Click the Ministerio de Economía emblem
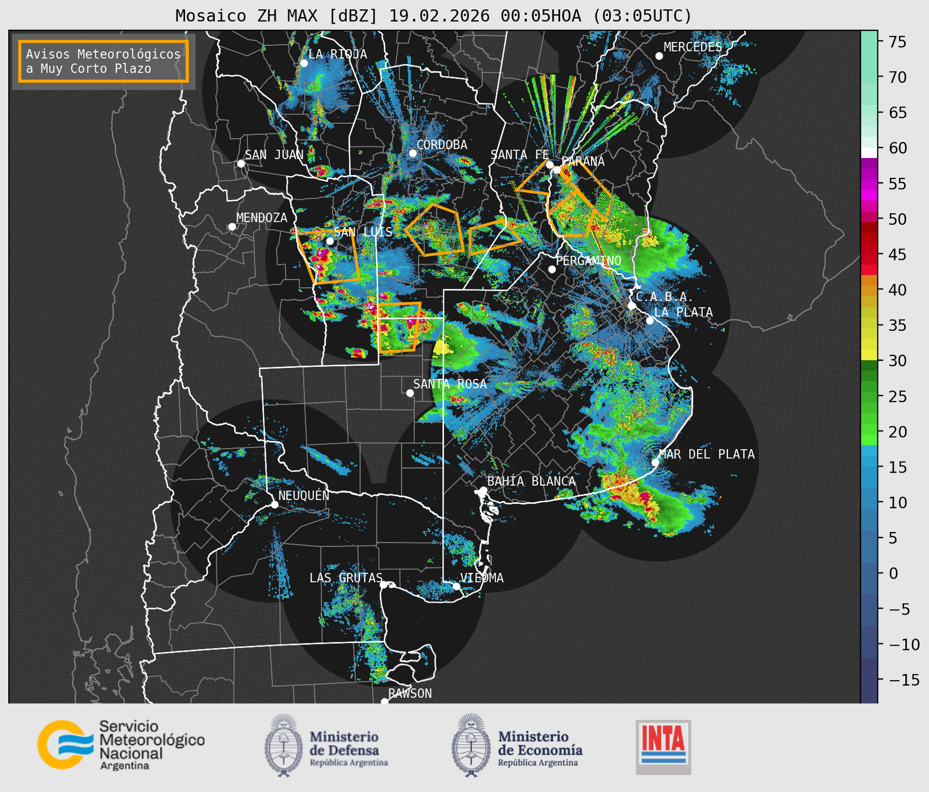 click(471, 745)
